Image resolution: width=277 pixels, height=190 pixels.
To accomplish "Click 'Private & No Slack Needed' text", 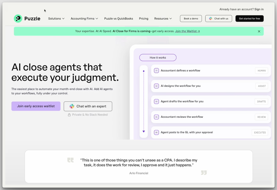I will coord(90,115).
